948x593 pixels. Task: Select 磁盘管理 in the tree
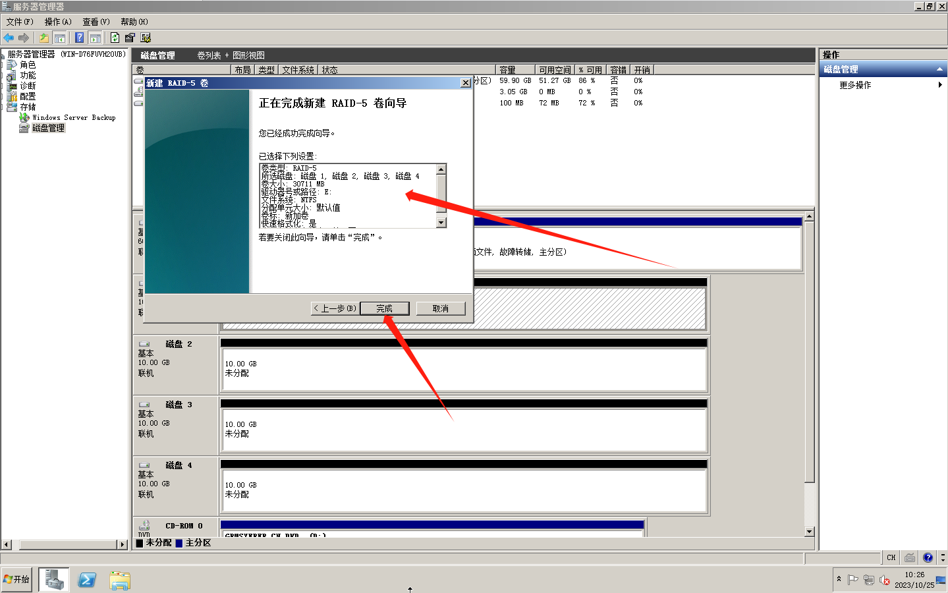[49, 128]
